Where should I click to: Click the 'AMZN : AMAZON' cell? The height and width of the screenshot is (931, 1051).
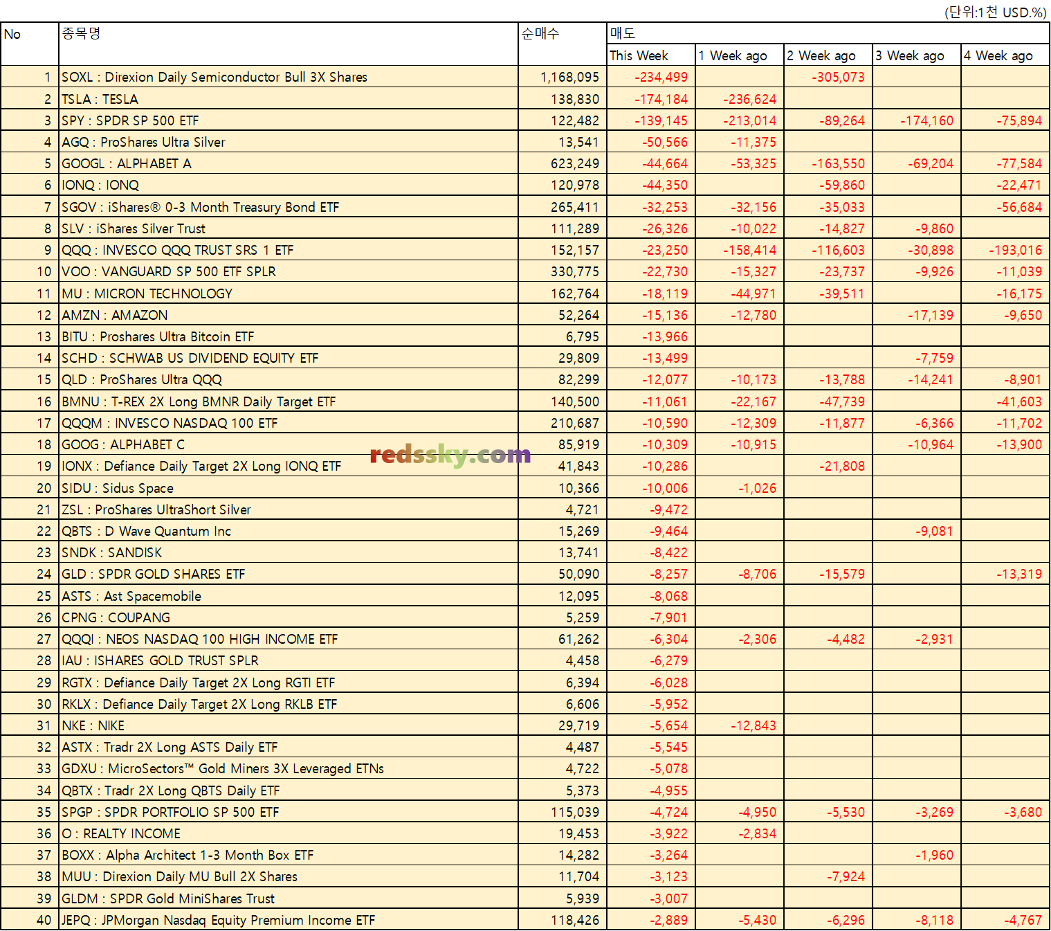[x=289, y=315]
